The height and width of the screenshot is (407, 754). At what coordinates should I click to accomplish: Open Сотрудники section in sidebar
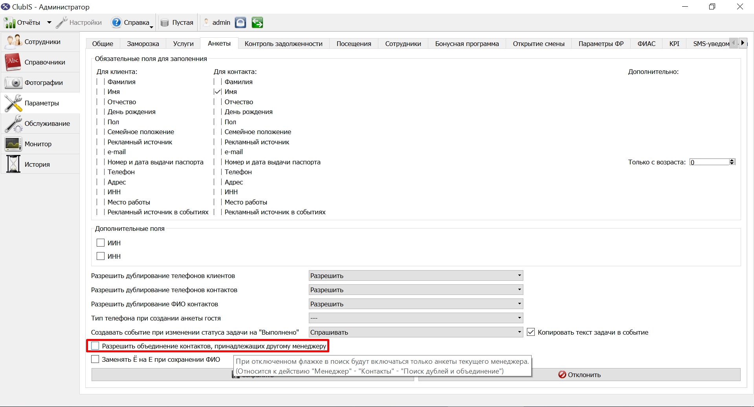(x=40, y=42)
